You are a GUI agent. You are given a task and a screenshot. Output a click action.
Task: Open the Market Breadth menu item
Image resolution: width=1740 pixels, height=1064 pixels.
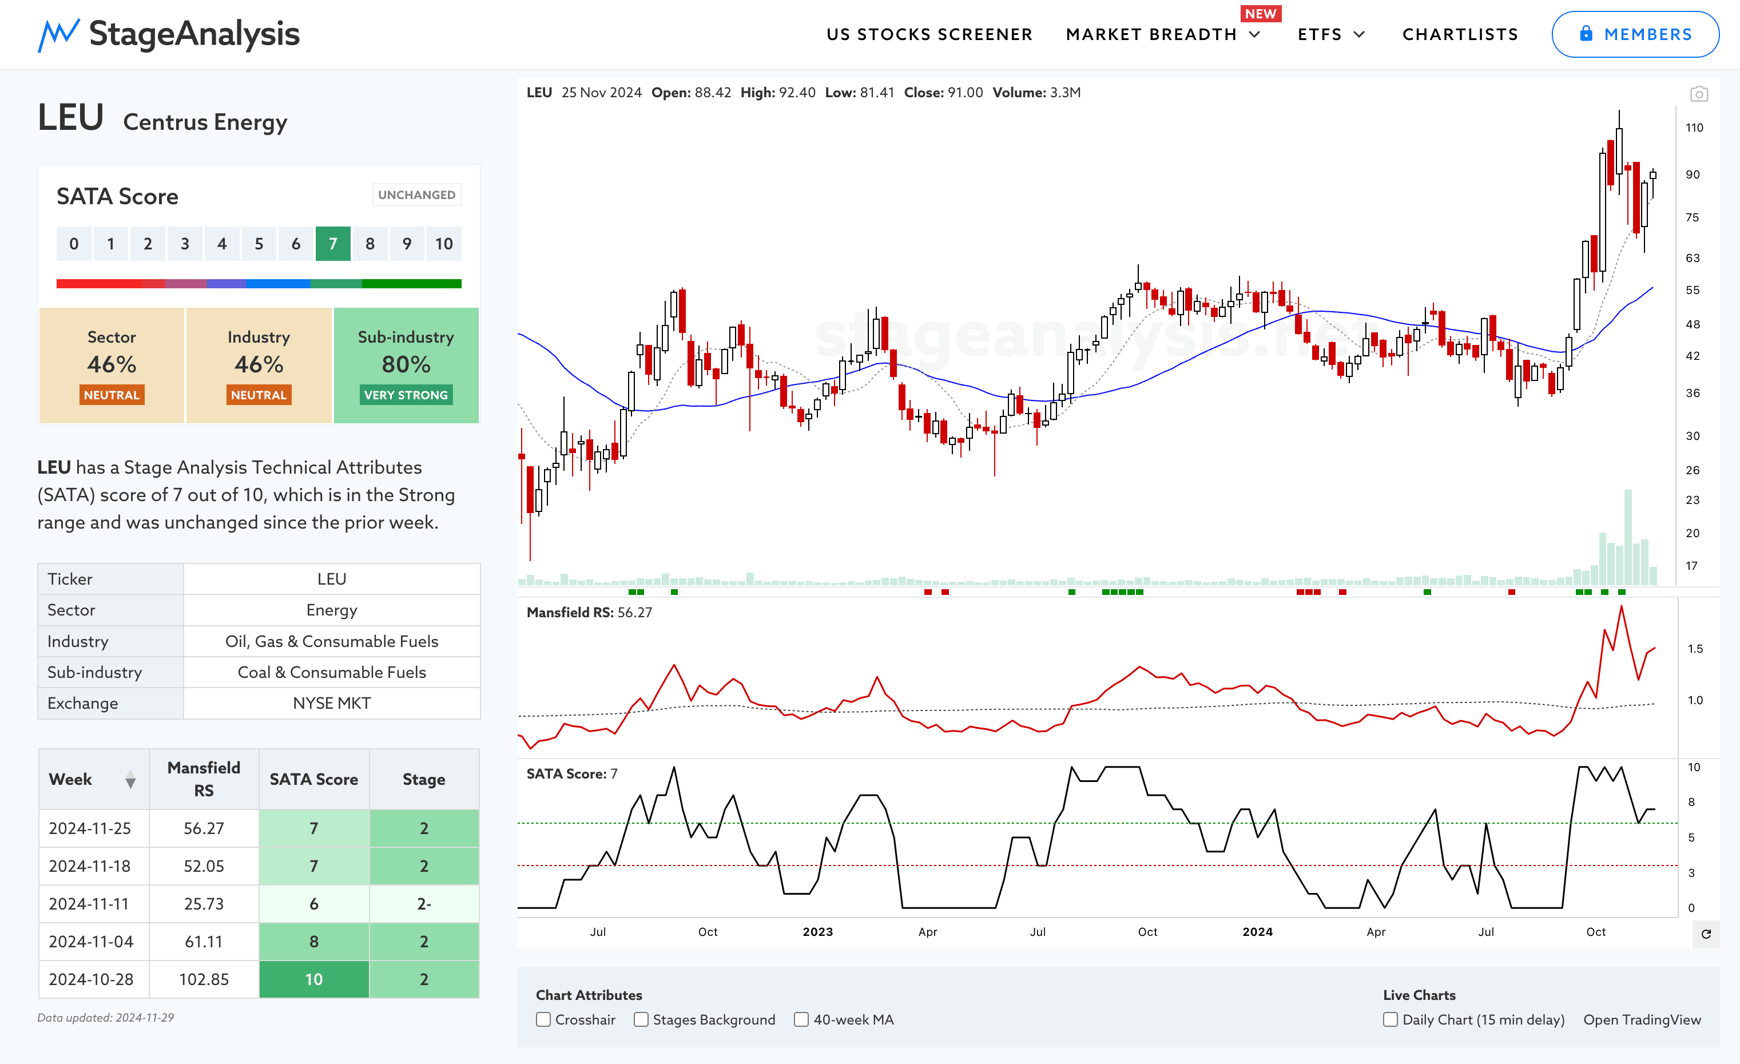(x=1151, y=34)
